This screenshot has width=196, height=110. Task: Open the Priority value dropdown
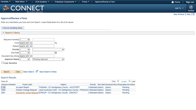click(x=48, y=50)
